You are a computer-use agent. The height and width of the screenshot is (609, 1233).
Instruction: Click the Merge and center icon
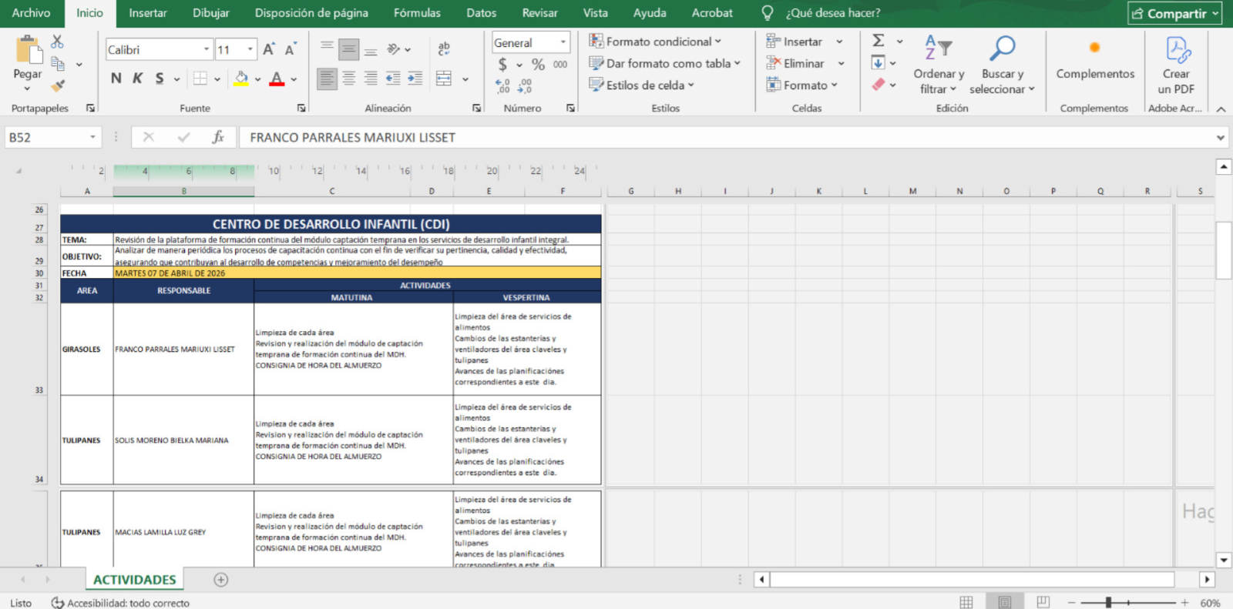point(444,79)
